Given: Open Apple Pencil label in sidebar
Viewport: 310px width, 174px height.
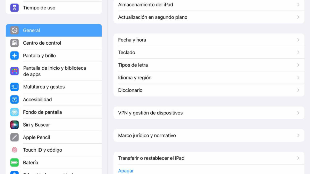Looking at the screenshot, I should pos(36,137).
